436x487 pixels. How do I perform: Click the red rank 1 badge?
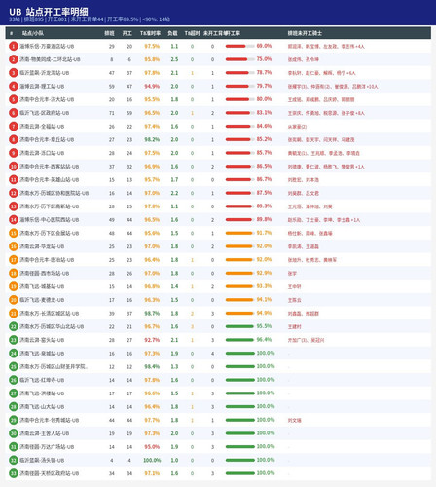tap(14, 46)
